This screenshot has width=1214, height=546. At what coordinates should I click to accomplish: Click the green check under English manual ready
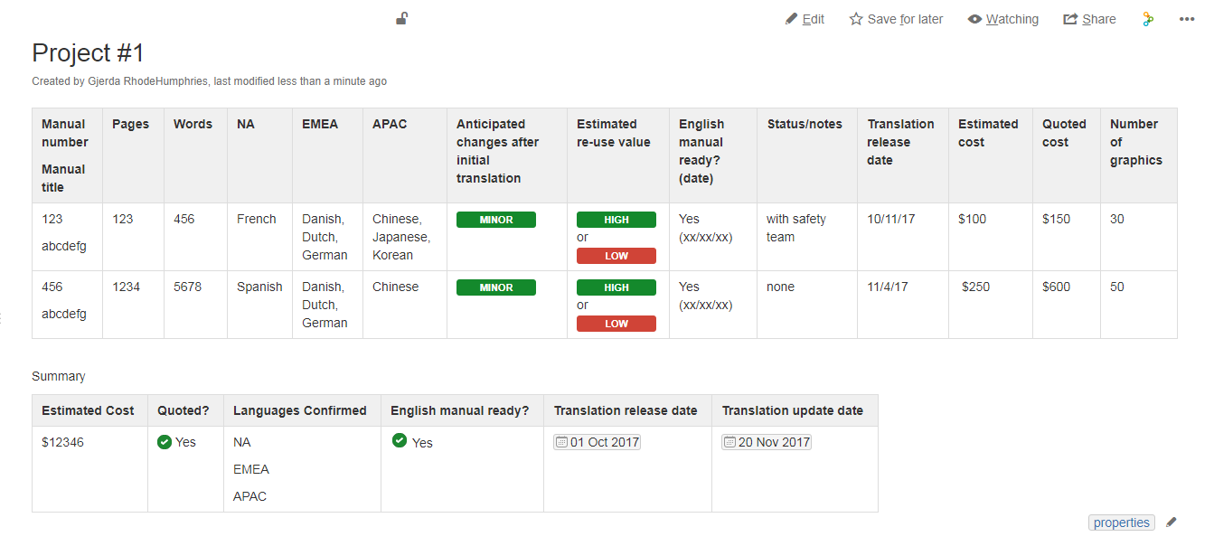(x=400, y=440)
